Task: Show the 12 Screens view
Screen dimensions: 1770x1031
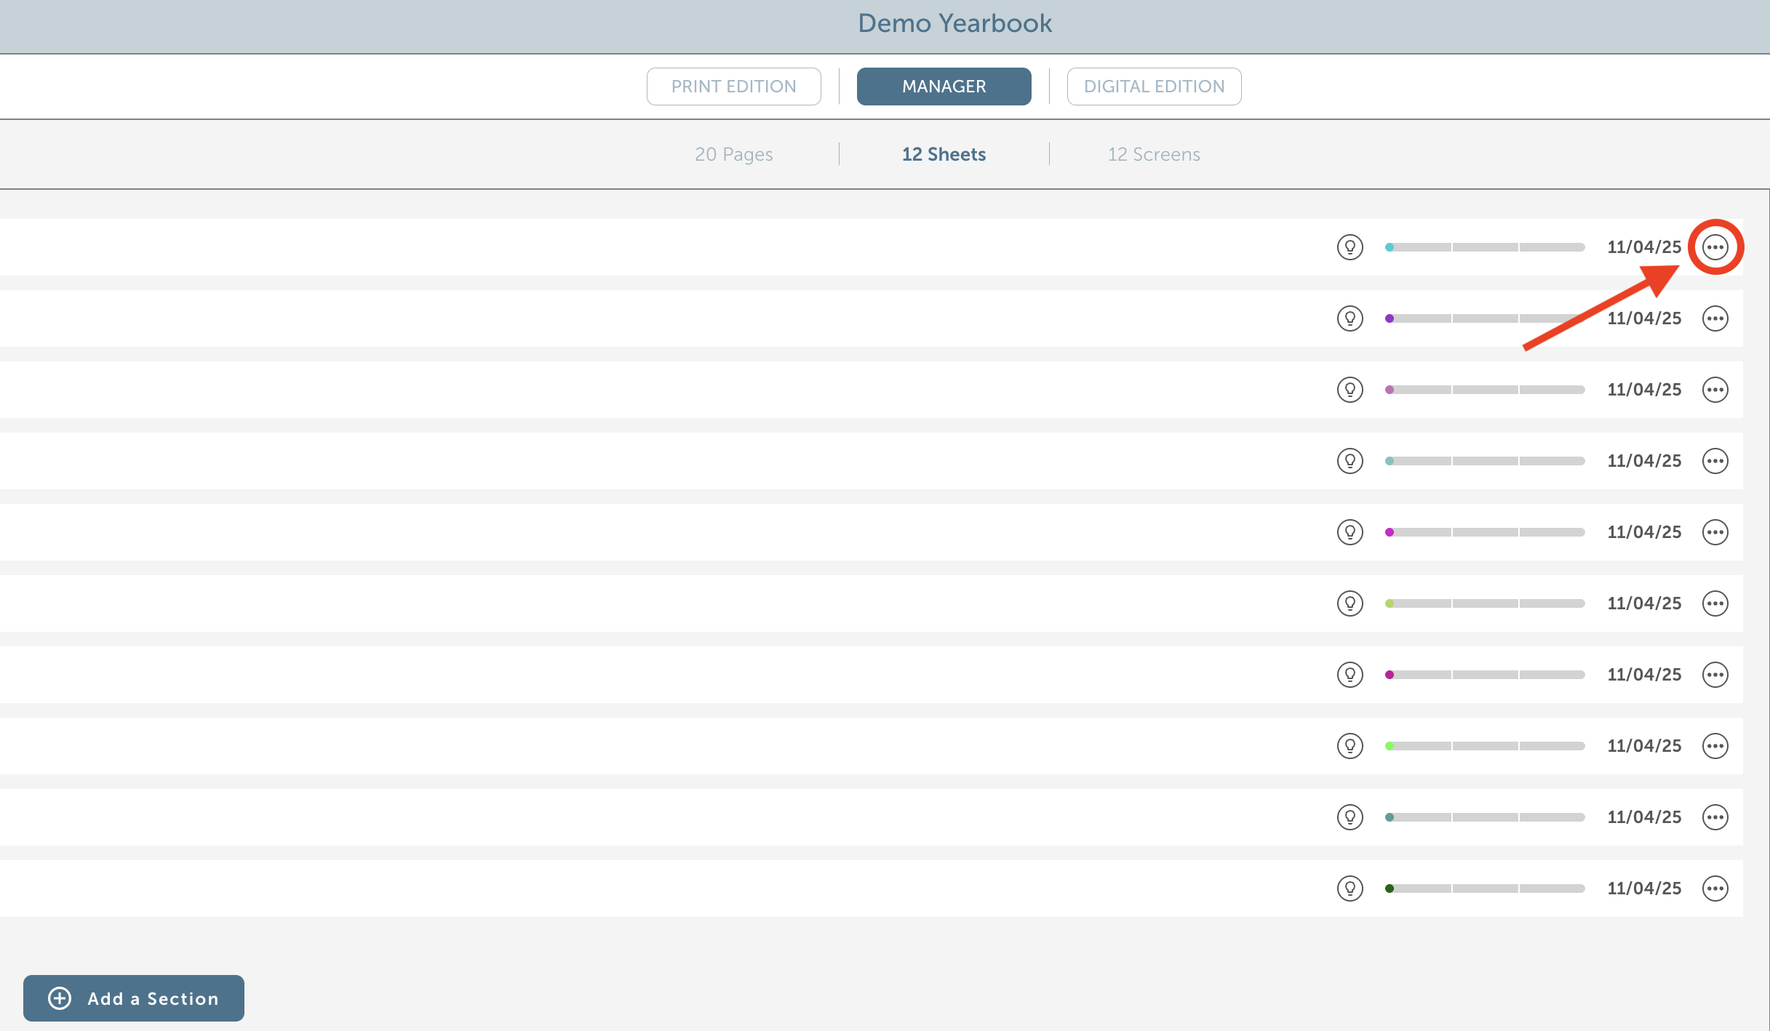Action: click(x=1154, y=154)
